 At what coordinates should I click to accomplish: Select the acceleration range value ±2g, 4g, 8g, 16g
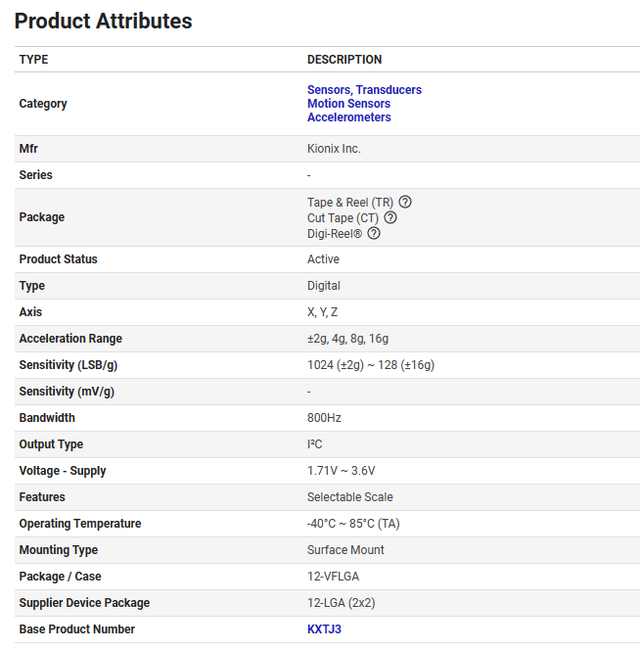pos(347,339)
